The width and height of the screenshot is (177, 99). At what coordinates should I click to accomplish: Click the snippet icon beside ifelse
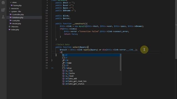pos(63,68)
